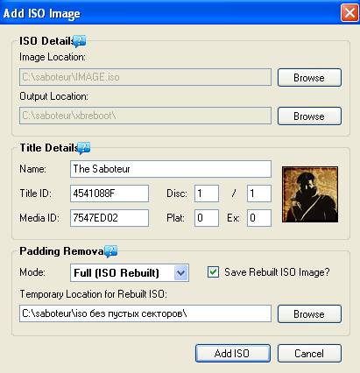Toggle Save Rebuilt ISO Image checkbox
This screenshot has width=360, height=373.
click(213, 272)
